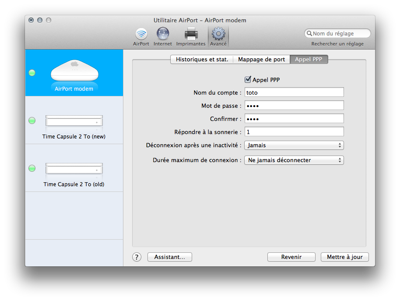Click the Revenir button
400x301 pixels.
tap(291, 257)
